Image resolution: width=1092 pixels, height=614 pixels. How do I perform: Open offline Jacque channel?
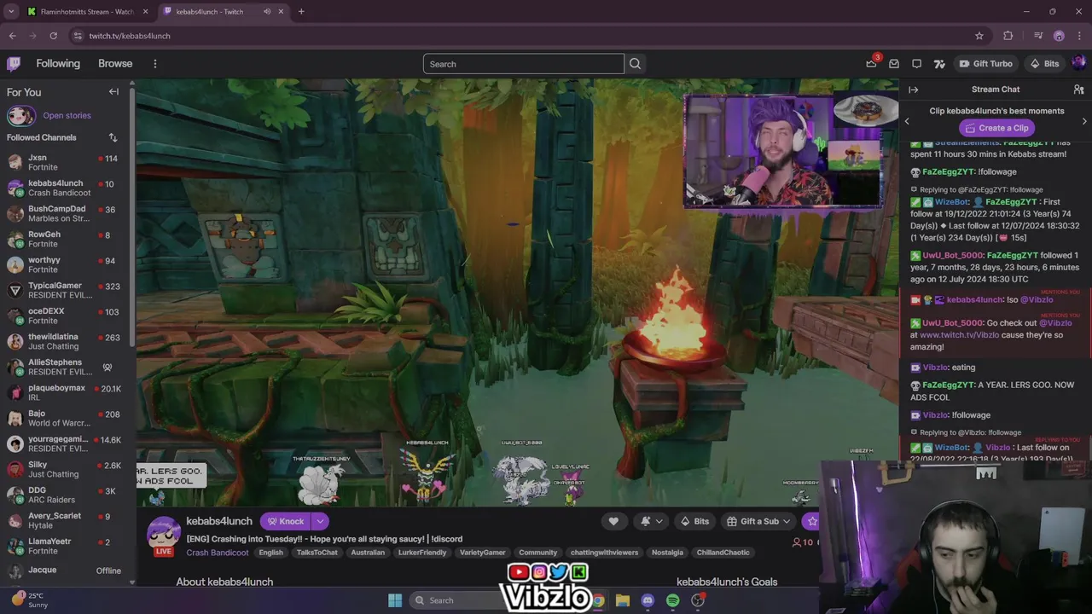65,571
